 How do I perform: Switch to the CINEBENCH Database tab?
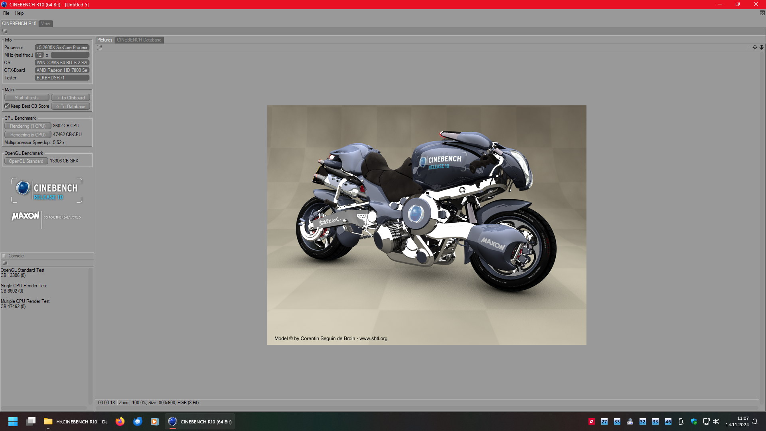139,40
